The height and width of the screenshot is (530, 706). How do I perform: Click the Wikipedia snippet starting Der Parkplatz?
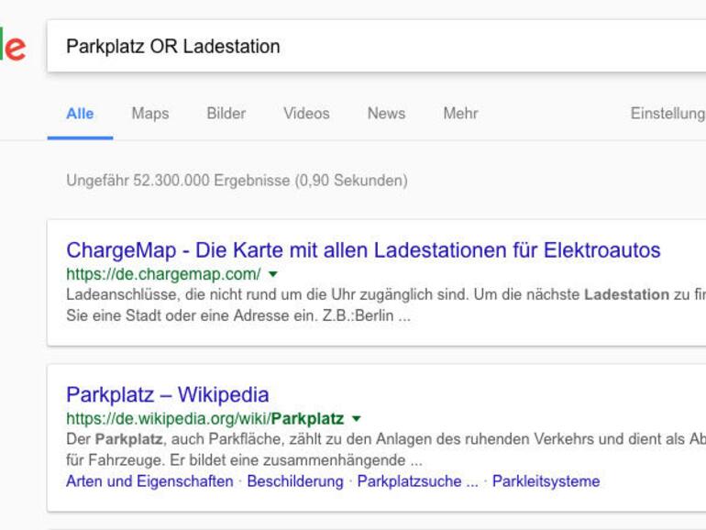pyautogui.click(x=386, y=449)
